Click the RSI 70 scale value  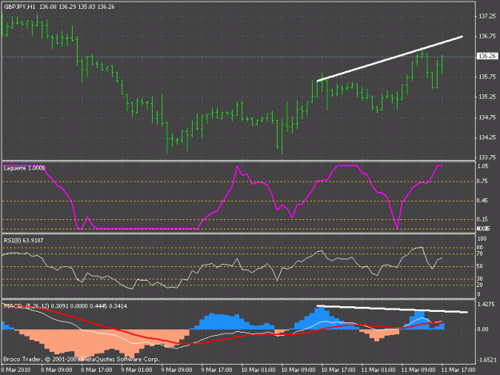(x=479, y=253)
